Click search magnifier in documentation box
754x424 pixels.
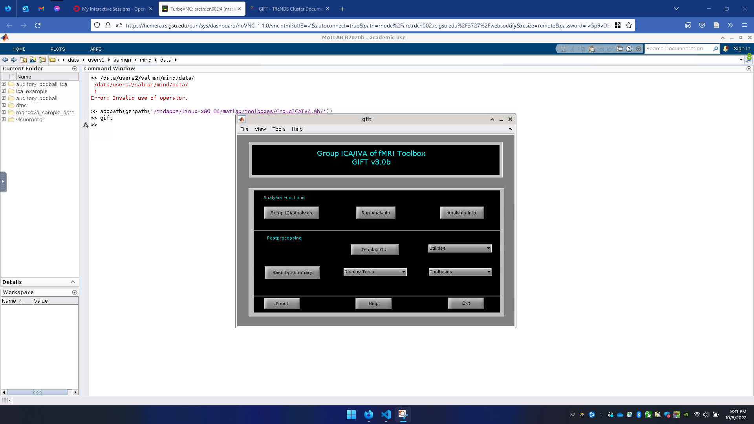click(x=716, y=49)
